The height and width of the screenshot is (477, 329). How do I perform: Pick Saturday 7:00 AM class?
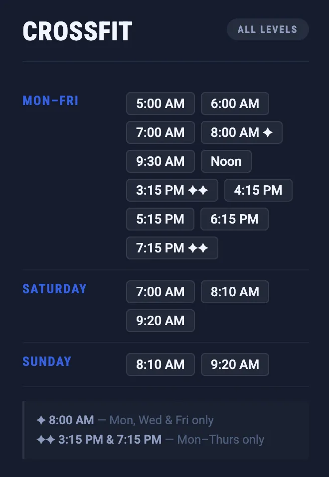click(x=160, y=292)
